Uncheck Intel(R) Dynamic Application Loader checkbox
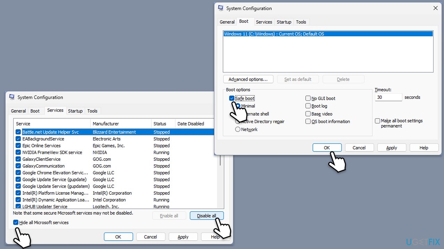Screen dimensions: 444x249 (18, 200)
